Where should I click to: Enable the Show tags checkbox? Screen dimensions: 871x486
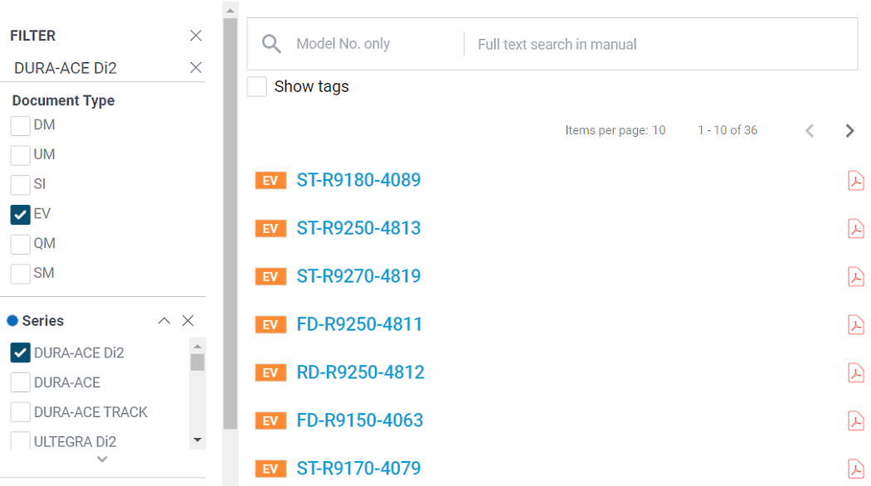(256, 86)
